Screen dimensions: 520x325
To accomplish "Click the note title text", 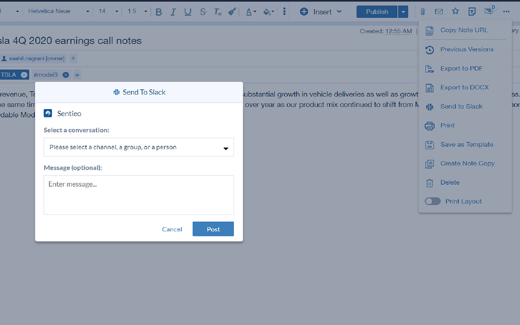I will (71, 41).
